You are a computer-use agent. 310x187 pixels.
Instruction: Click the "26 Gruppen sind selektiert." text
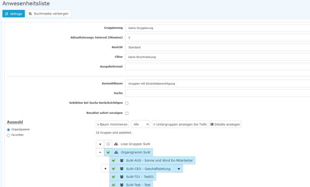pyautogui.click(x=114, y=132)
